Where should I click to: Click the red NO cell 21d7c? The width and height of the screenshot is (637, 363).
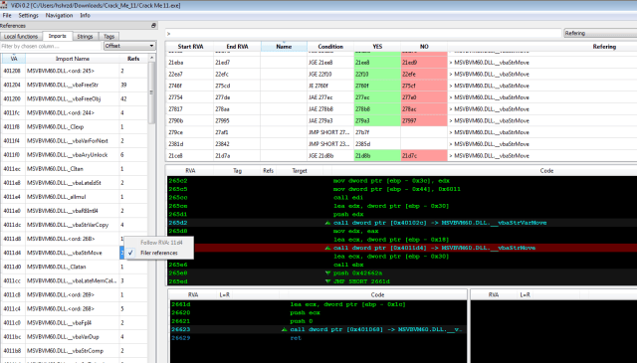424,155
